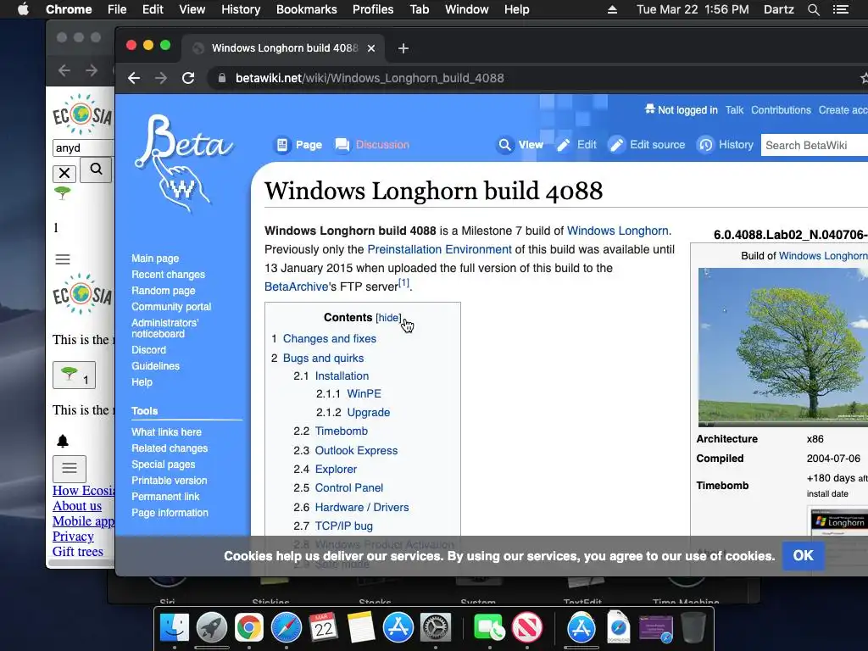The height and width of the screenshot is (651, 868).
Task: Go back in front Chrome window
Action: (134, 78)
